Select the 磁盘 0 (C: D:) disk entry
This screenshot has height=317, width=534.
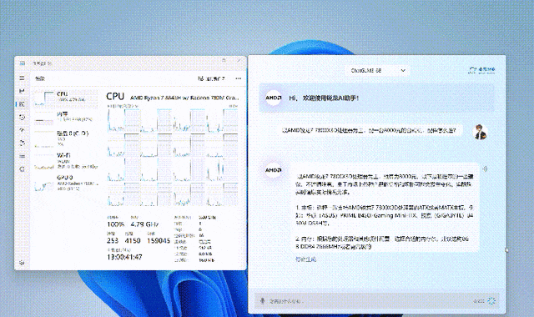point(66,138)
